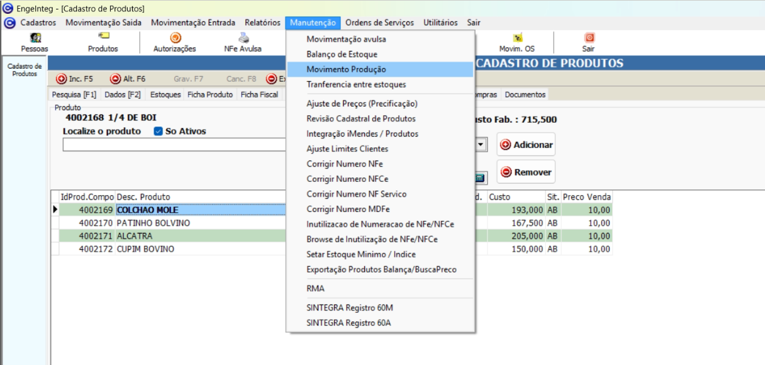Open the Documentos tab
This screenshot has width=765, height=365.
[525, 94]
